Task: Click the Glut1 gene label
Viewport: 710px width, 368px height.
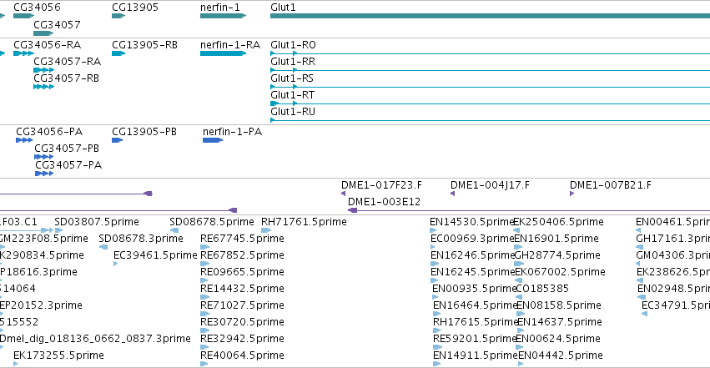Action: (283, 8)
